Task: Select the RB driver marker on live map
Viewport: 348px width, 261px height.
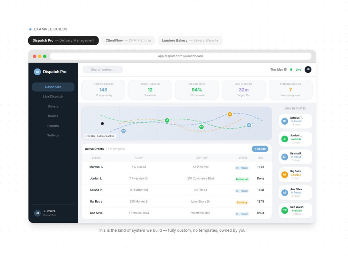Action: tap(230, 114)
